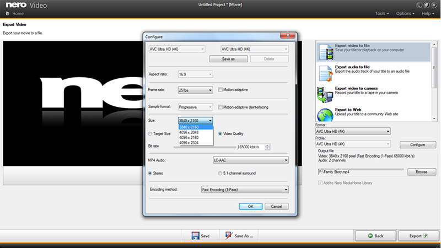Click Cancel in Configure dialog
The height and width of the screenshot is (248, 441).
[x=277, y=206]
